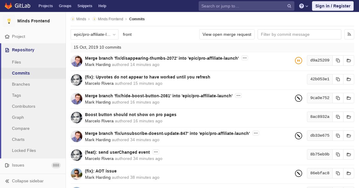This screenshot has height=188, width=359.
Task: Open the Snippets menu item
Action: [85, 6]
